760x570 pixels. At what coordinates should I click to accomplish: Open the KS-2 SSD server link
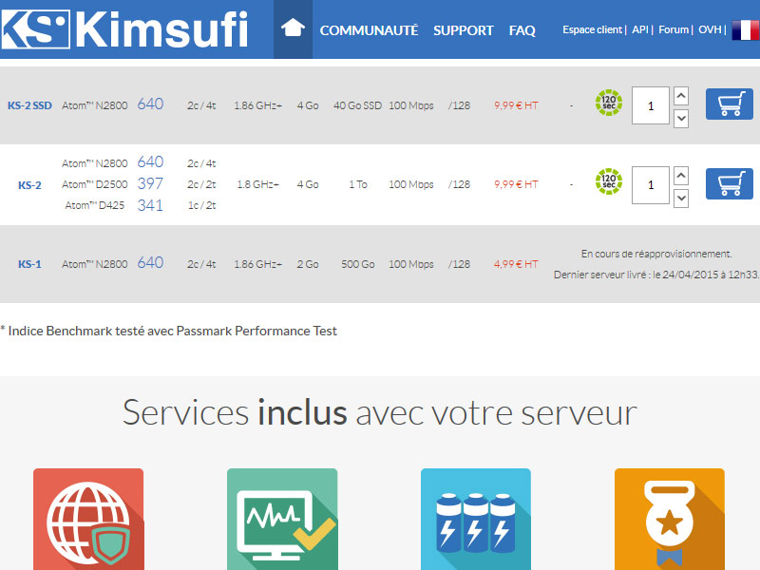pos(29,105)
